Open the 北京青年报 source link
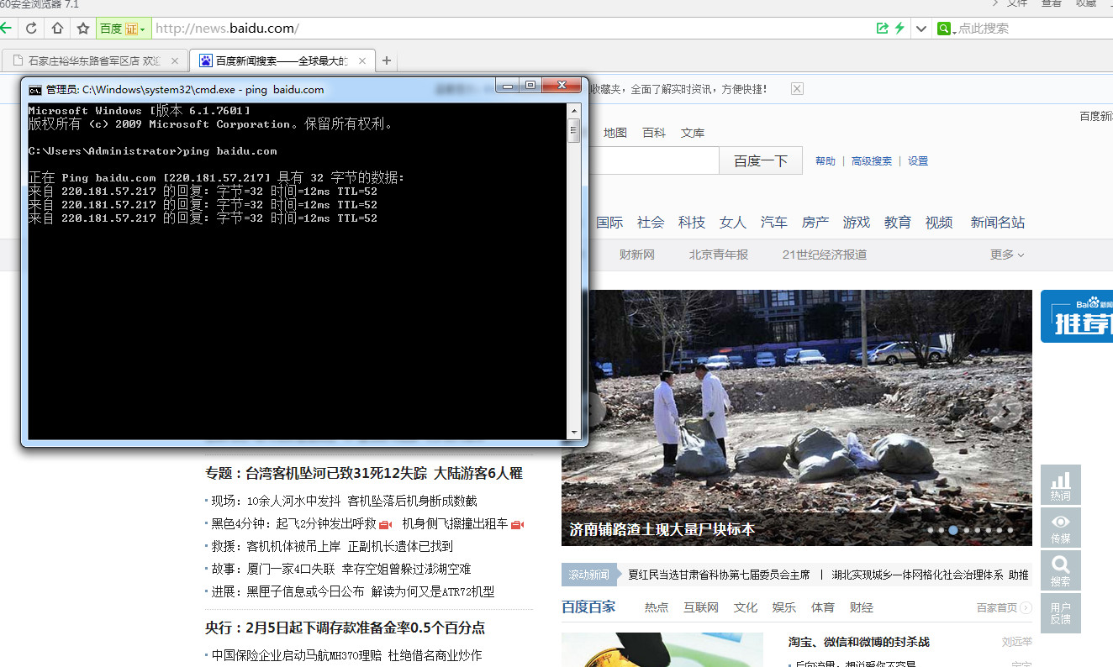Screen dimensions: 1113x667 [x=719, y=255]
